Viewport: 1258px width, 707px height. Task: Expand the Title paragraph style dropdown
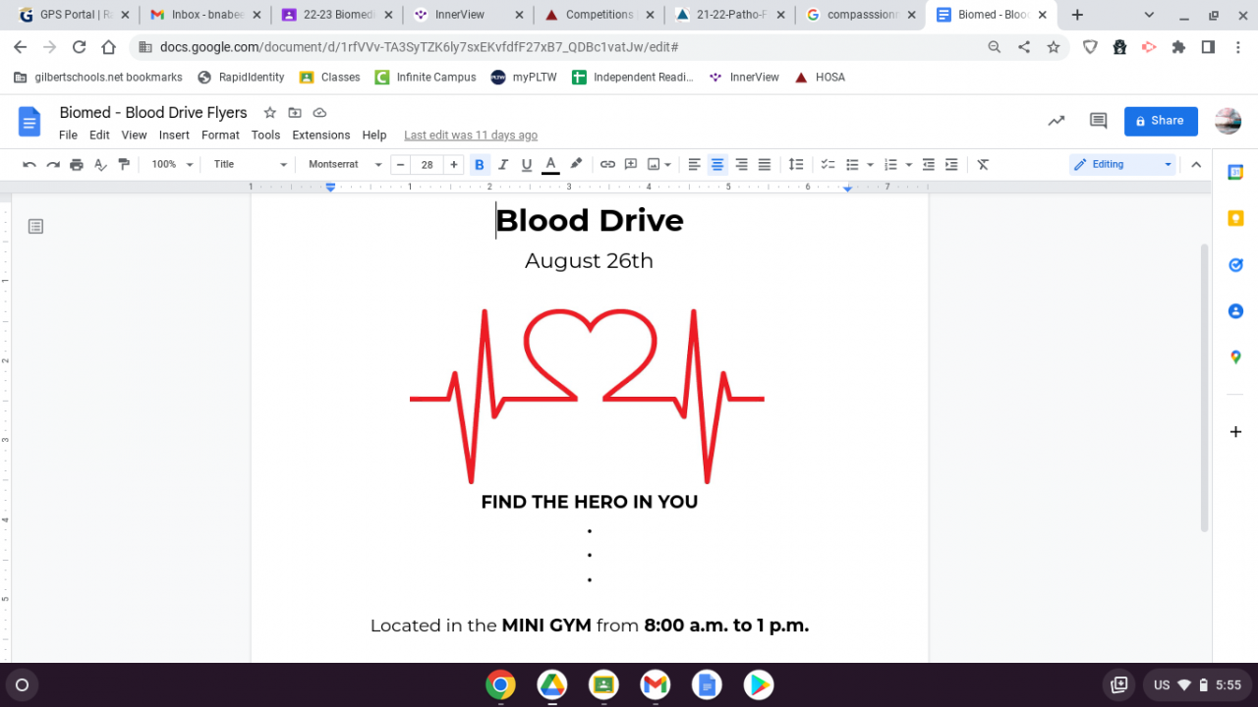click(x=251, y=165)
